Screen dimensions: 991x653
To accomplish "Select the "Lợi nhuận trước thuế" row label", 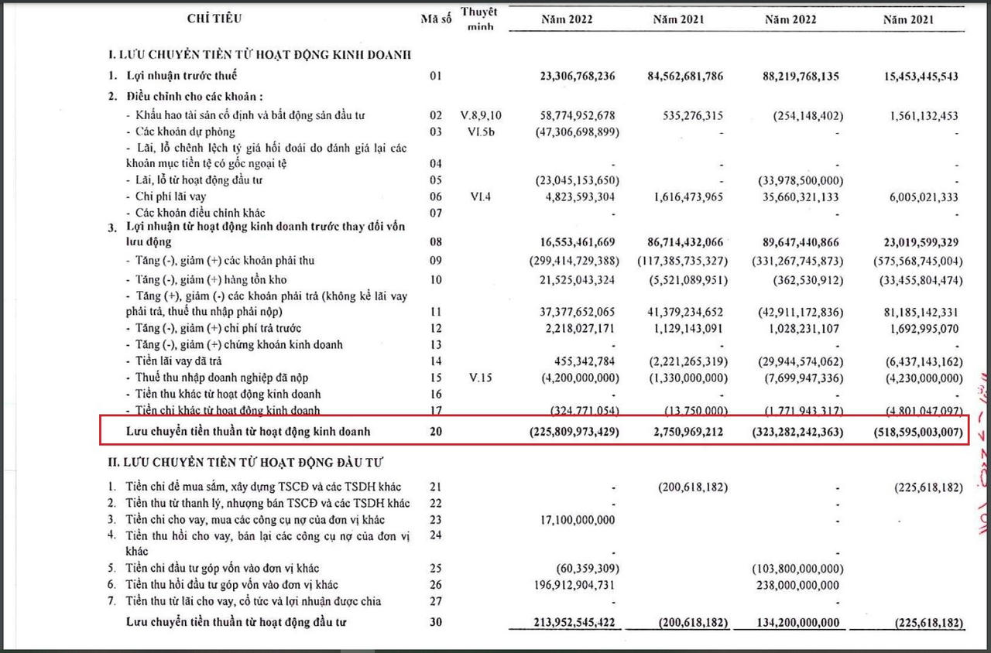I will [x=182, y=76].
